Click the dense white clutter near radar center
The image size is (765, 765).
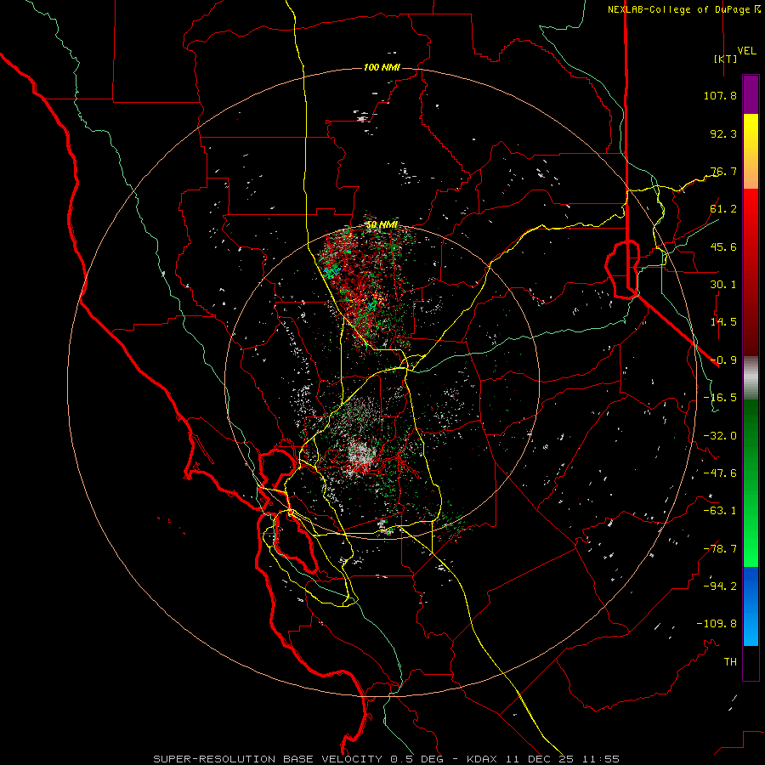[x=361, y=456]
